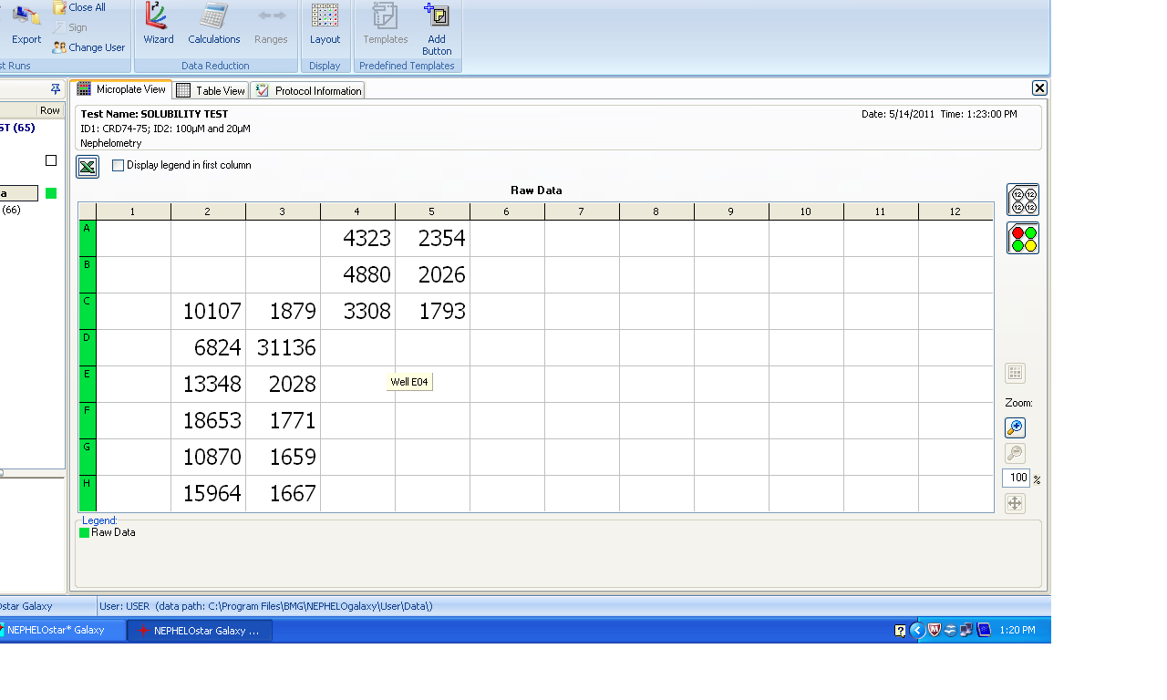
Task: Click the 12-well multi-plate view icon
Action: point(1023,200)
